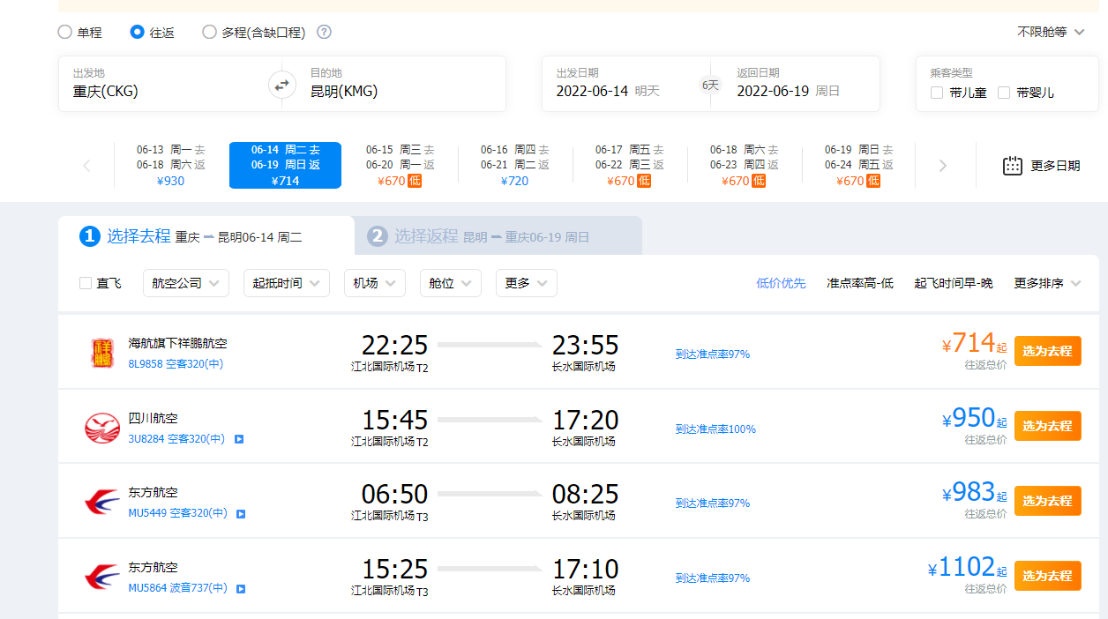Sort by 准点率高-低
The image size is (1108, 619).
[x=859, y=283]
